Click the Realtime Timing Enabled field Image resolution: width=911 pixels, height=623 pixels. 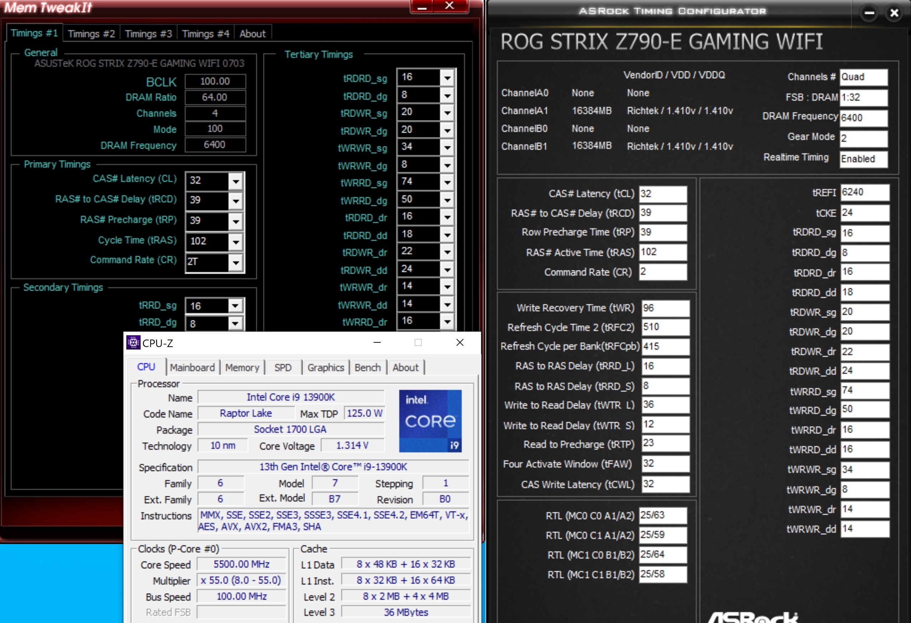(863, 159)
